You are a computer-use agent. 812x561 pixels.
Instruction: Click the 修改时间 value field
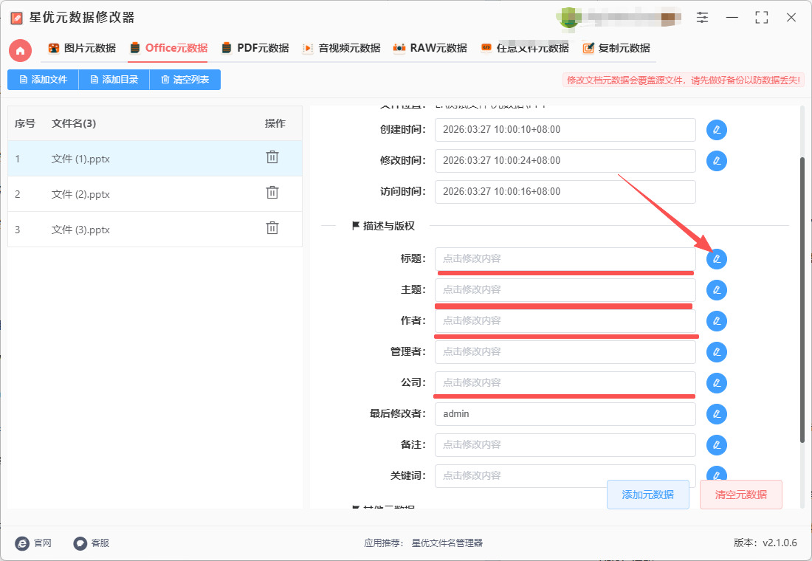[x=565, y=161]
